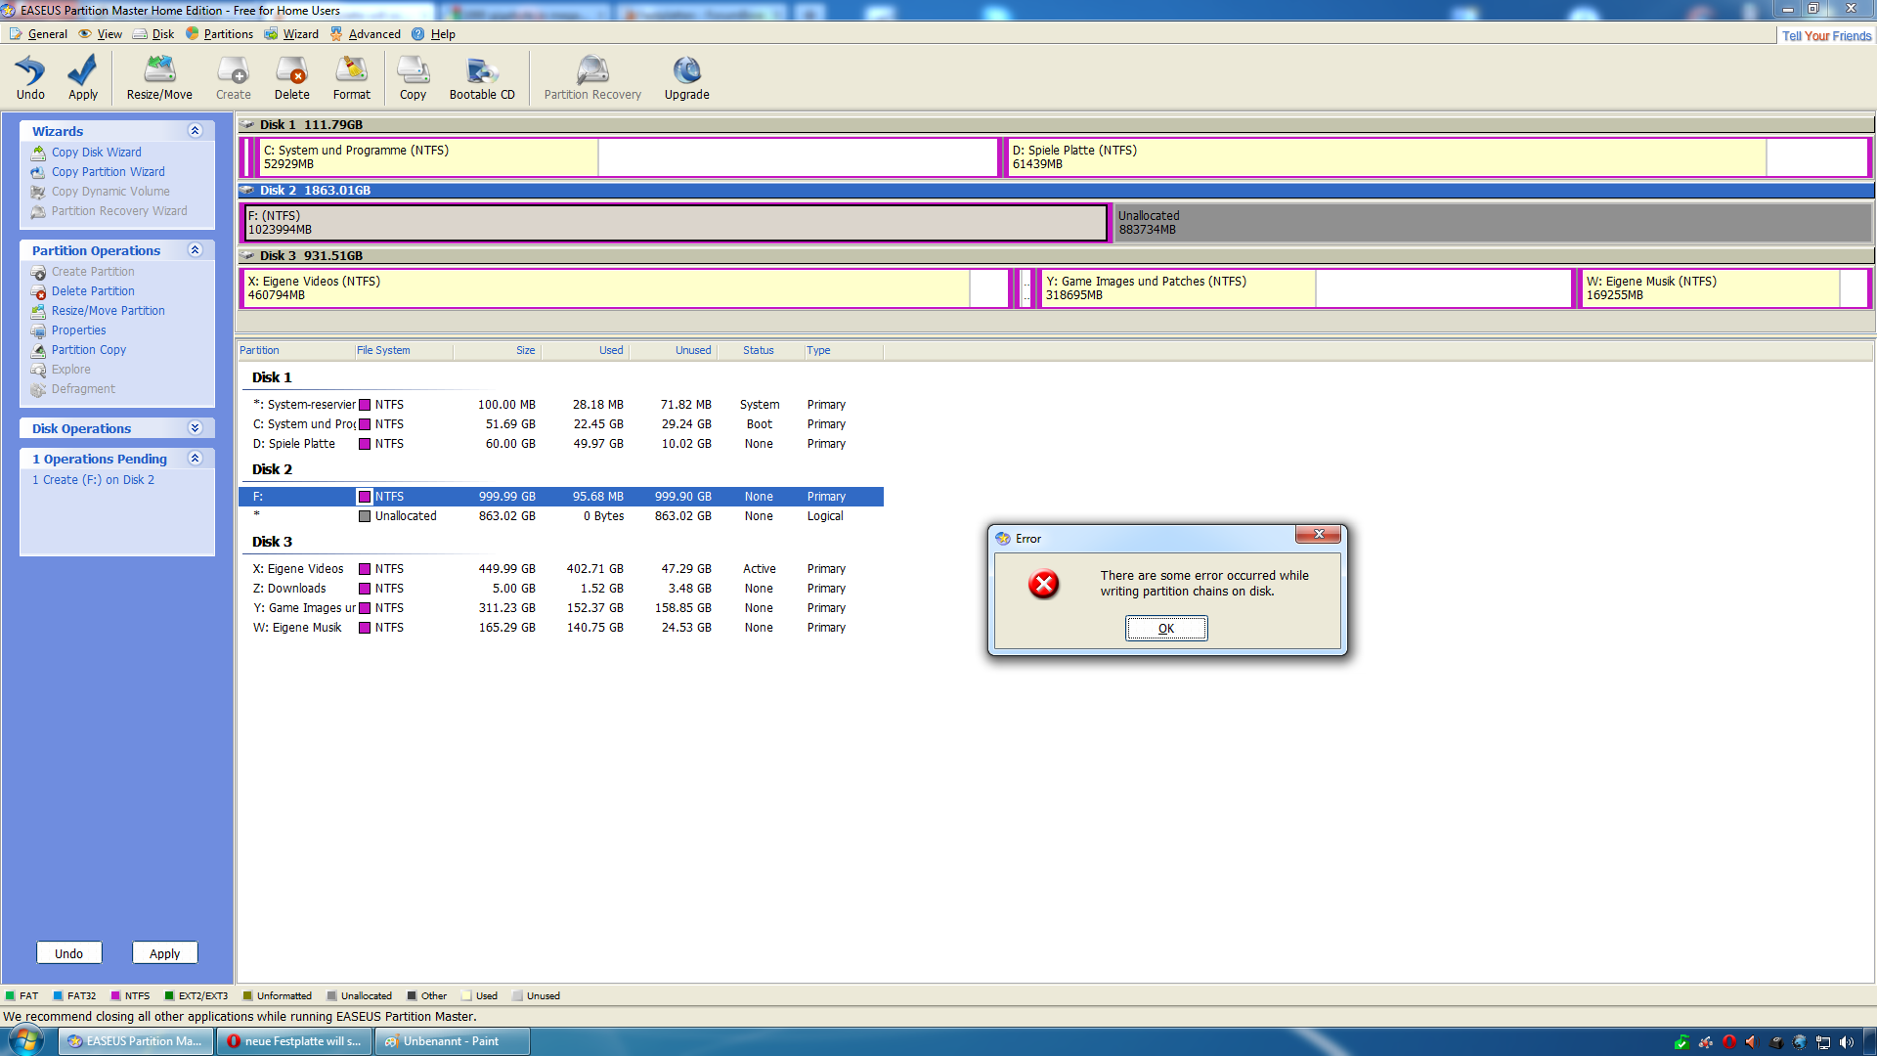Image resolution: width=1877 pixels, height=1056 pixels.
Task: Launch the Copy Partition Wizard
Action: [108, 172]
